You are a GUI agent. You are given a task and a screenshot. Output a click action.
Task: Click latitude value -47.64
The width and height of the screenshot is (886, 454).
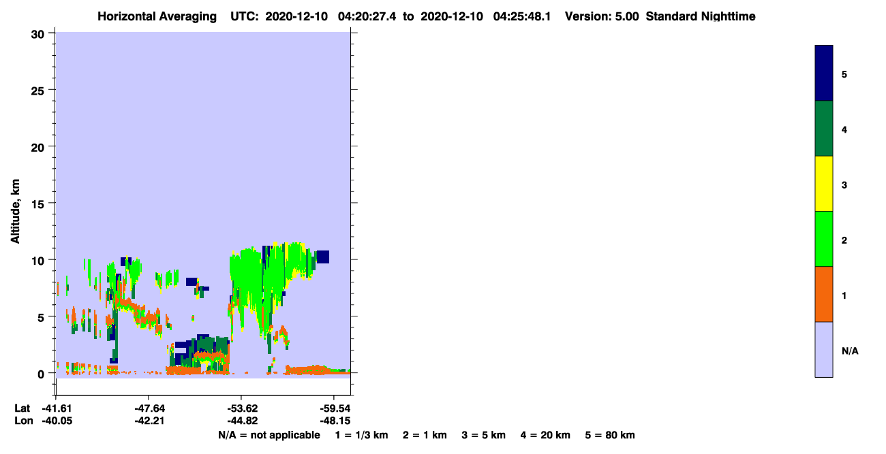point(149,408)
